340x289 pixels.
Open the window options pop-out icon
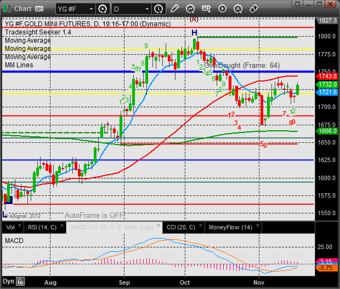(297, 4)
